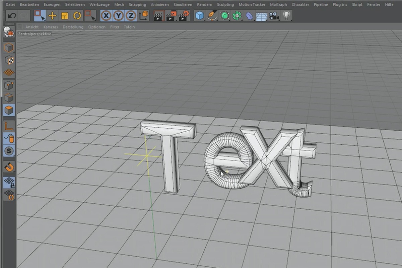Open the Simulieren menu
This screenshot has height=268, width=402.
pos(183,5)
